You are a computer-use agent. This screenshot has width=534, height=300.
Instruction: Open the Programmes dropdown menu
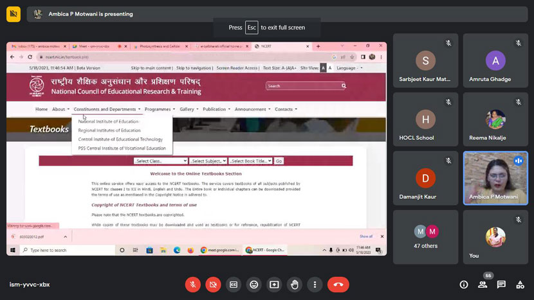(x=160, y=109)
